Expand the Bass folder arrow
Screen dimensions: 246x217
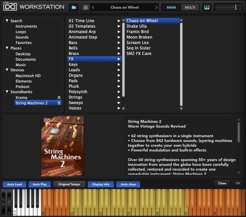click(x=119, y=43)
